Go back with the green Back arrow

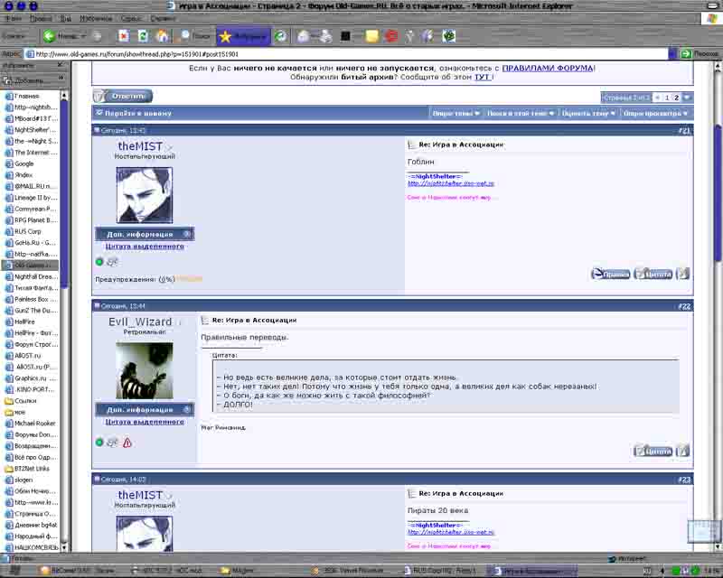49,36
